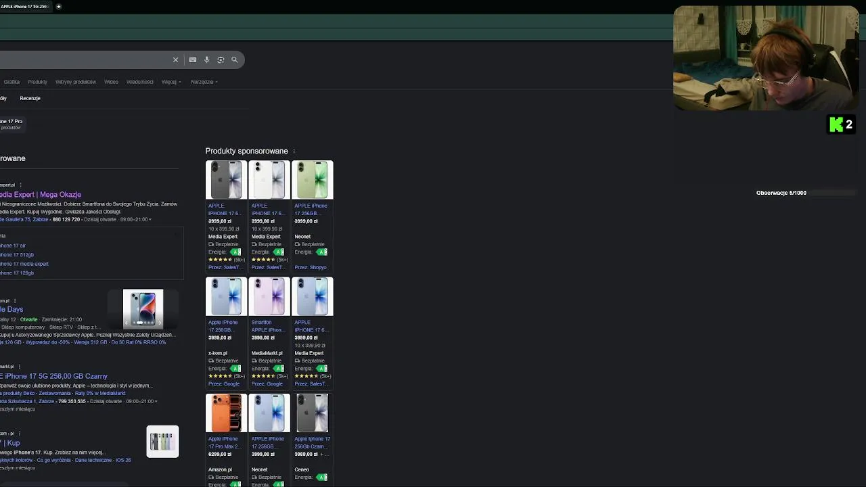The image size is (866, 487).
Task: Open the Apple iPhone 17 Pro Max Amazon title
Action: pyautogui.click(x=224, y=442)
